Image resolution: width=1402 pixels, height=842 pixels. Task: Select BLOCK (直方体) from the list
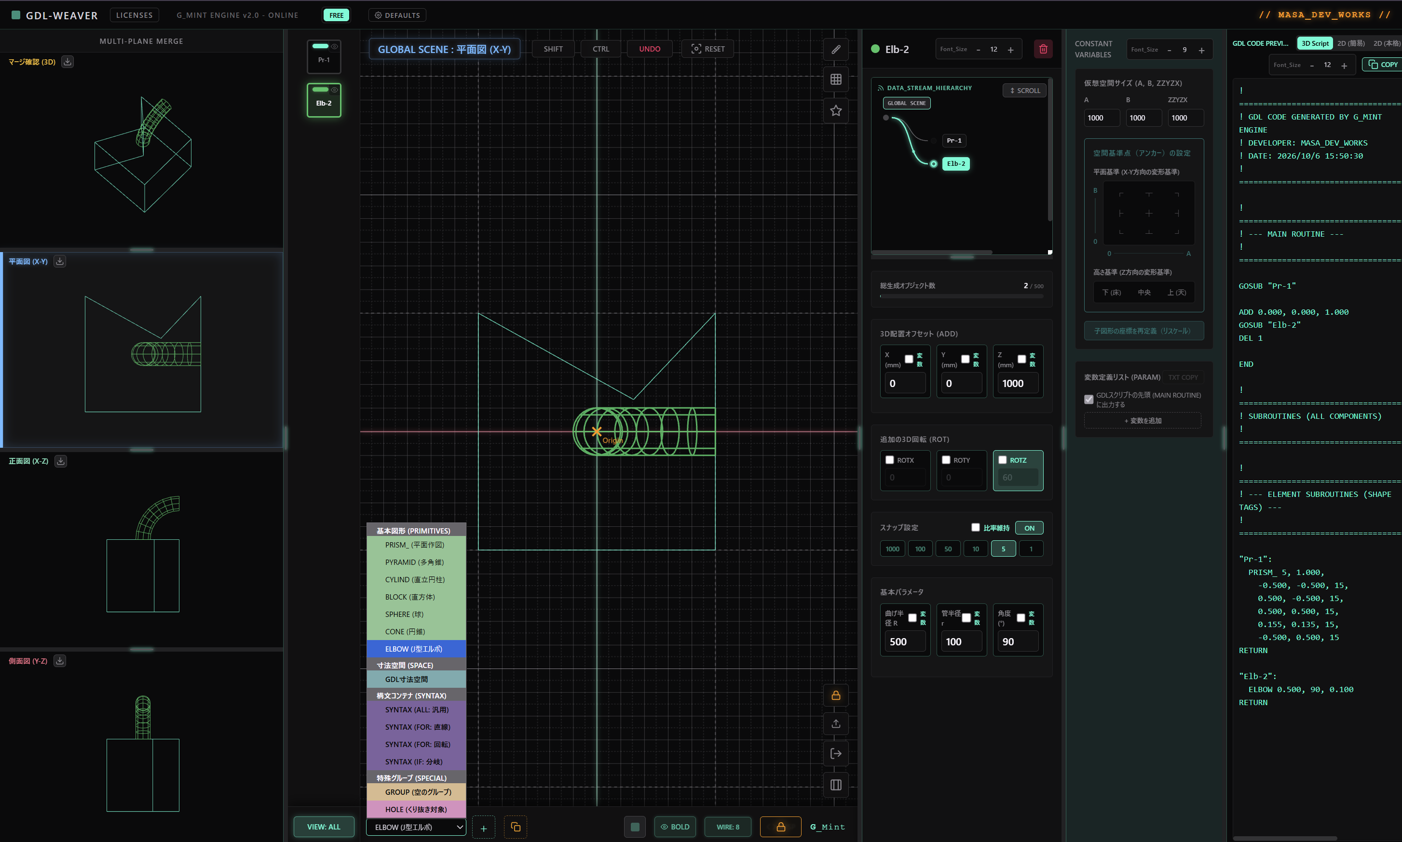pyautogui.click(x=416, y=597)
